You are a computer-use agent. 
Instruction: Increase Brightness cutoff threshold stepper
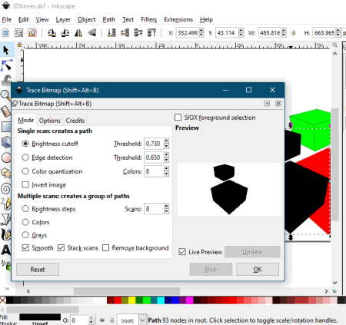click(x=166, y=141)
